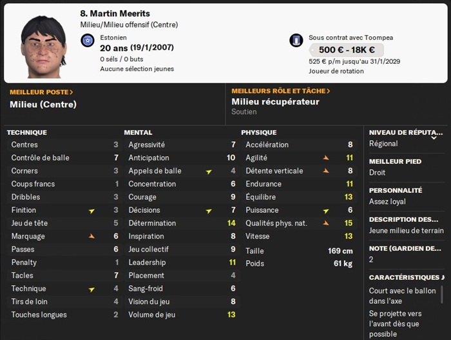Click the Estonien nationality text
The height and width of the screenshot is (340, 451).
[113, 37]
